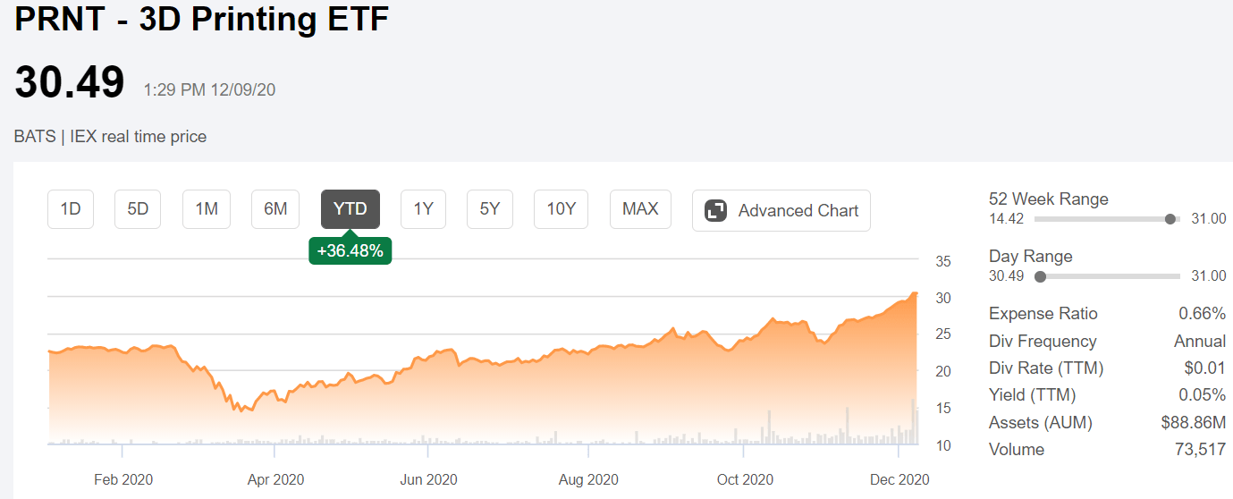Show the 1Y chart range
The image size is (1233, 499).
coord(423,209)
